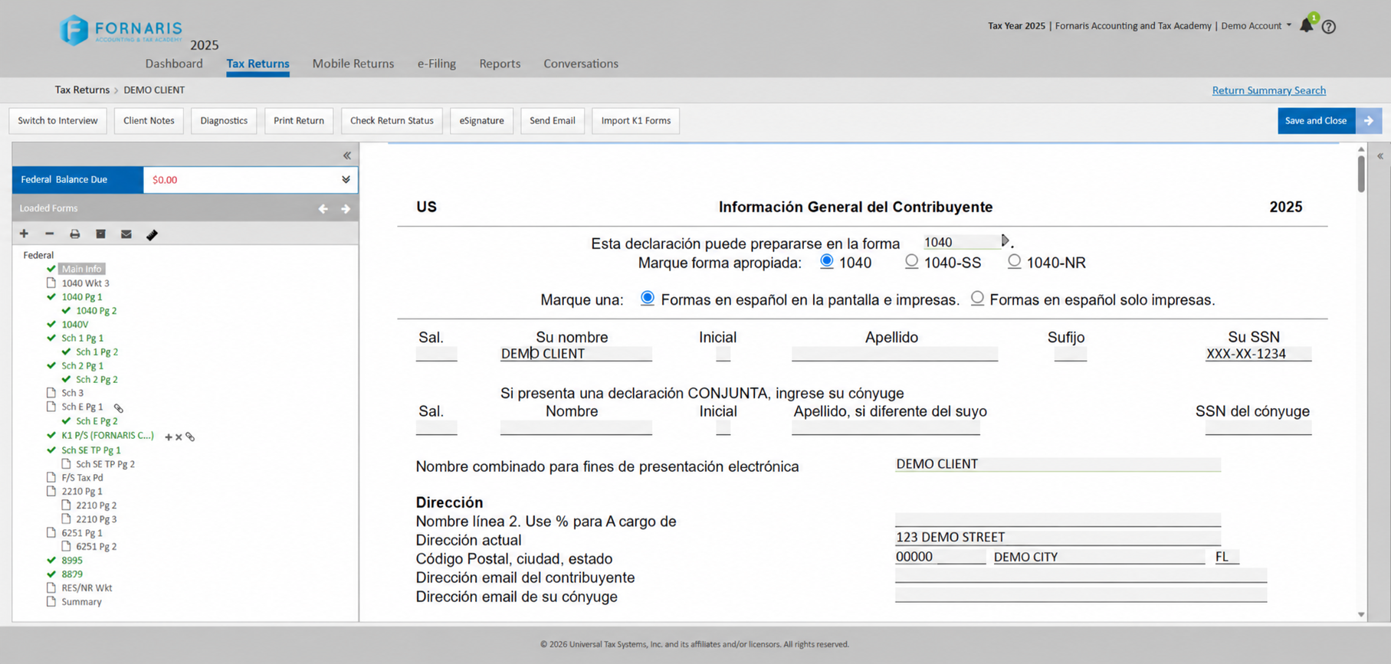Choose Spanish forms on screen and printed
1391x664 pixels.
pos(648,298)
